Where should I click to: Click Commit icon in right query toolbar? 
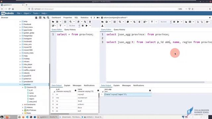[x=198, y=22]
